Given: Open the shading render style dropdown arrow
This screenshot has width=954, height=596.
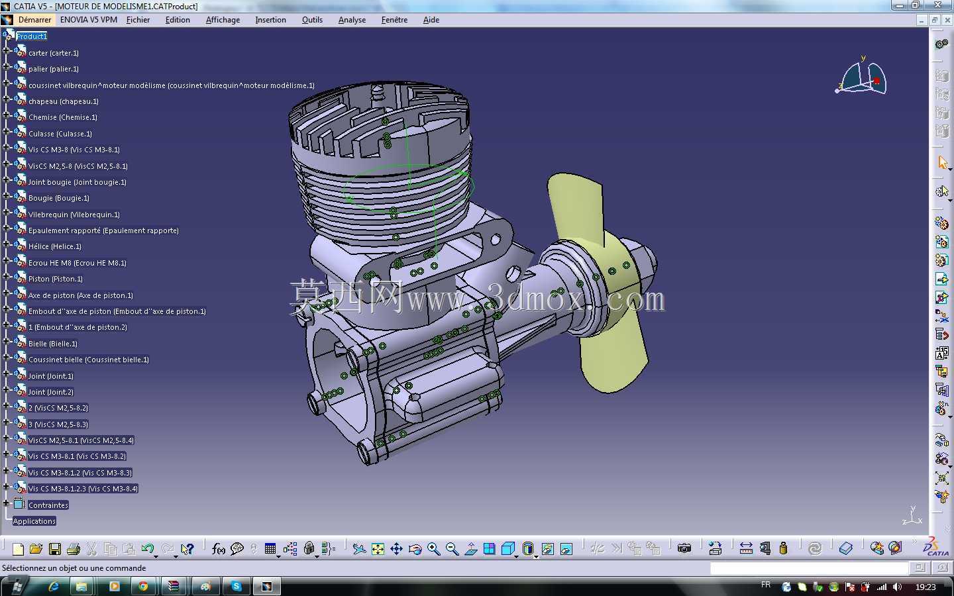Looking at the screenshot, I should tap(536, 556).
